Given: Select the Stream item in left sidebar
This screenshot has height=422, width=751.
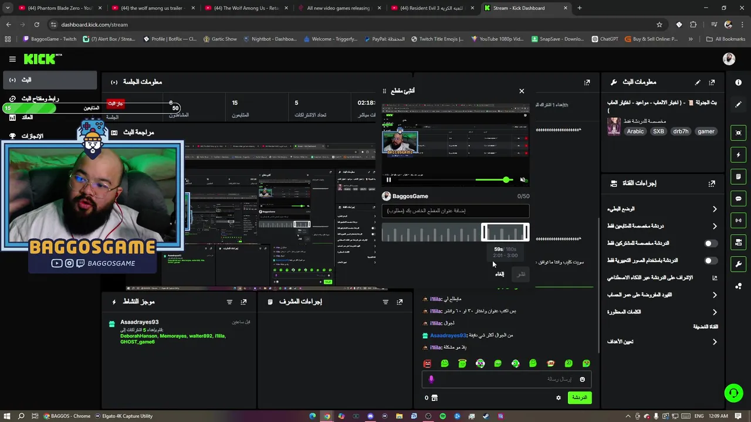Looking at the screenshot, I should (x=49, y=80).
